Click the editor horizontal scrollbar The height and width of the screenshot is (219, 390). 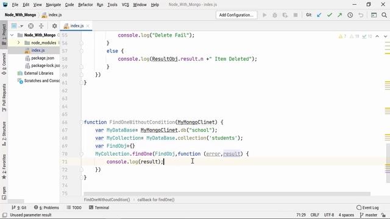click(227, 193)
